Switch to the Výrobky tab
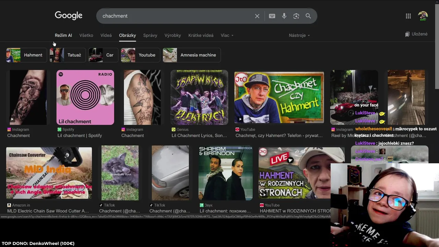This screenshot has width=439, height=247. point(173,35)
